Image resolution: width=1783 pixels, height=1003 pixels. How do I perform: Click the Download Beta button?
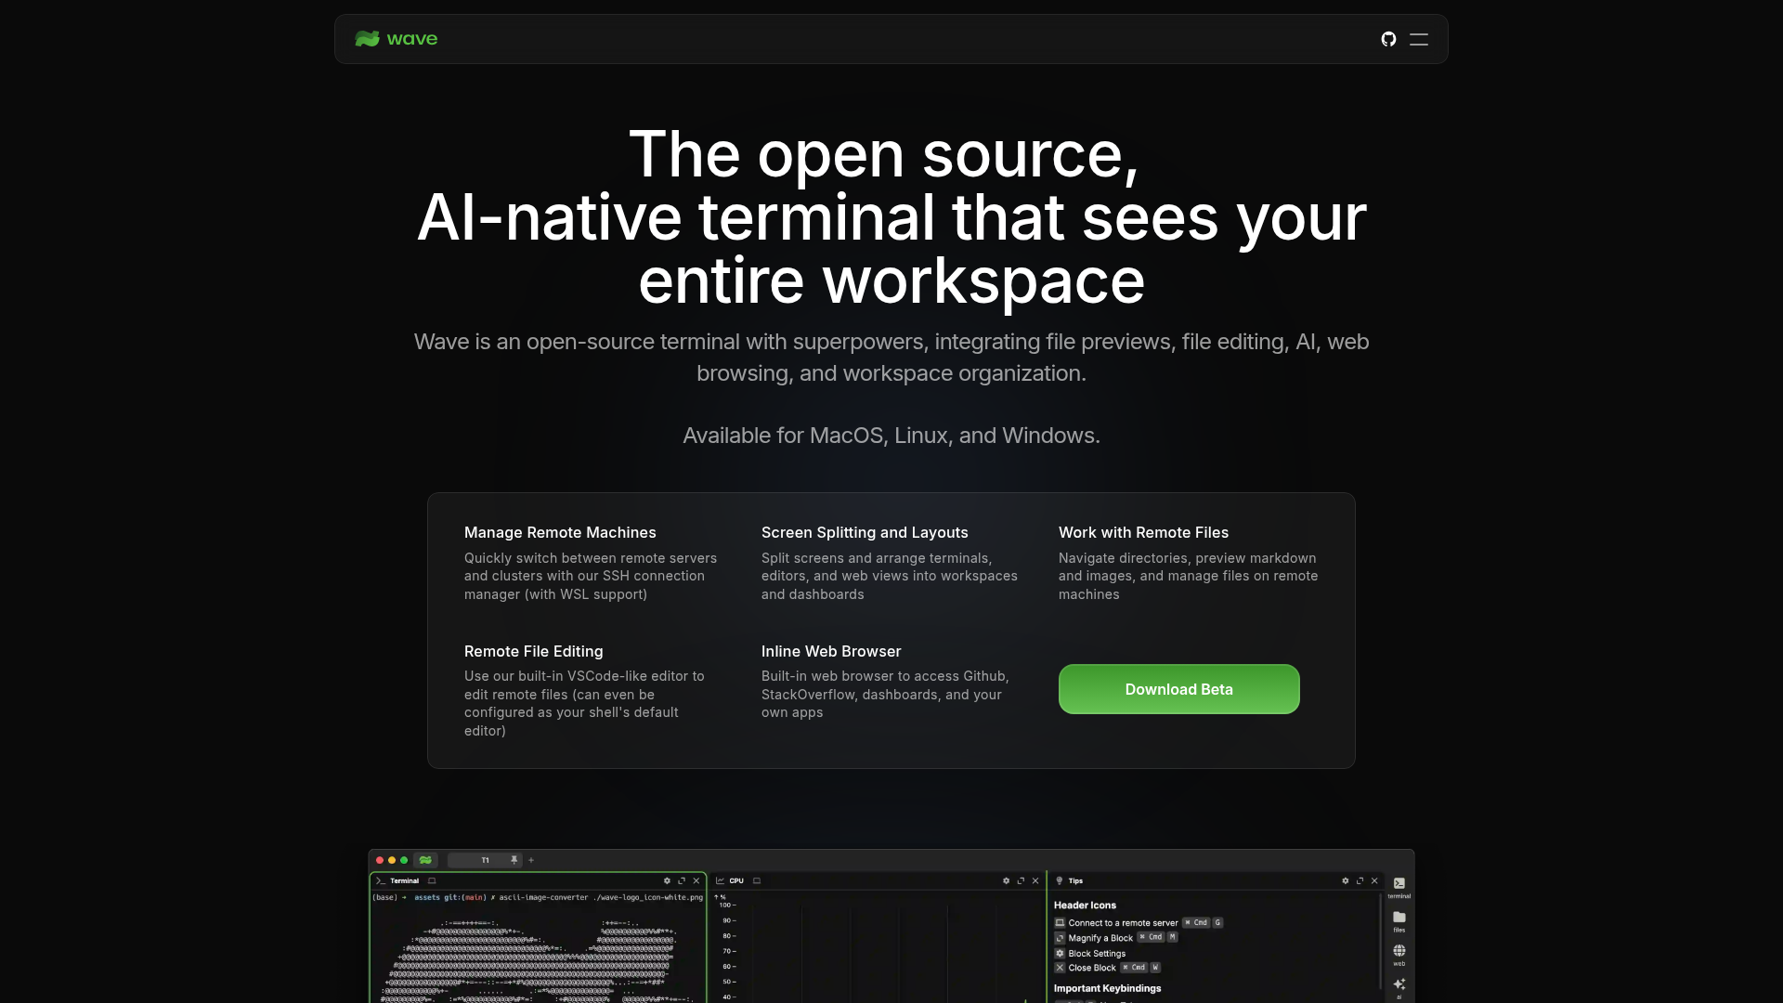coord(1178,689)
